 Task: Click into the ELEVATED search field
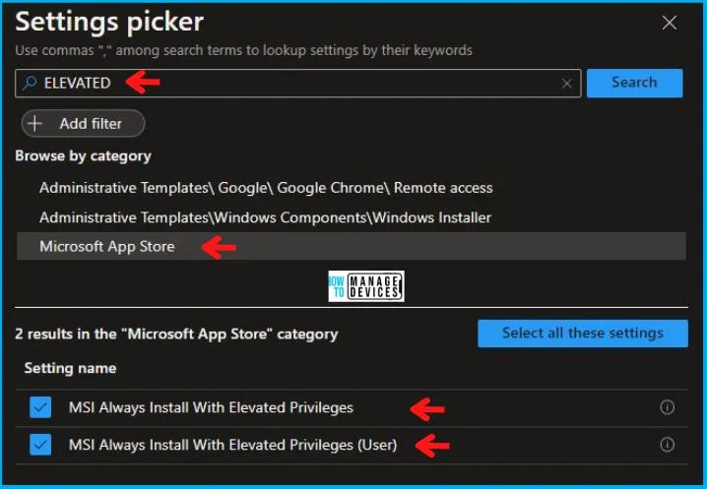point(298,84)
